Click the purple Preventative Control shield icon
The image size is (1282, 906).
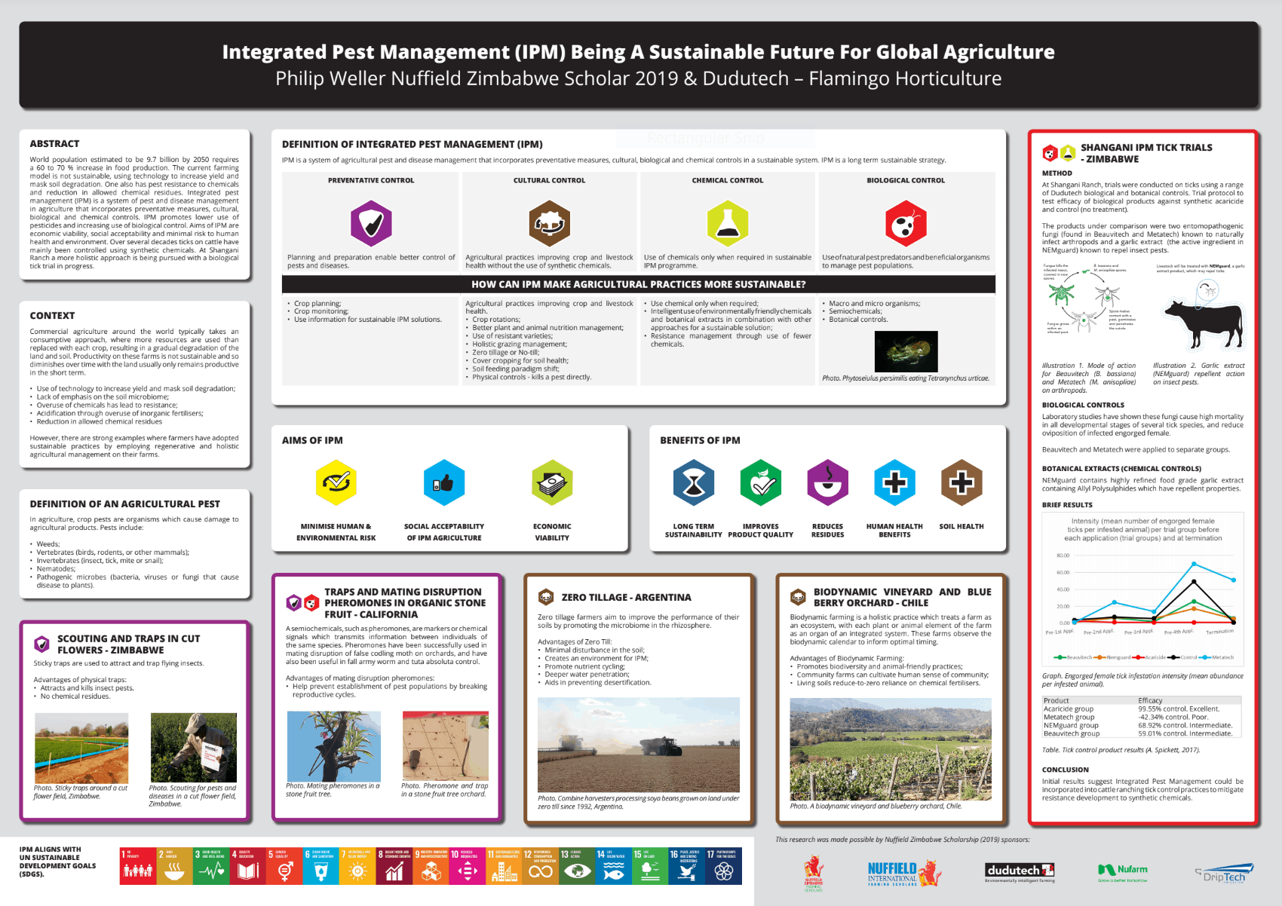pos(370,223)
